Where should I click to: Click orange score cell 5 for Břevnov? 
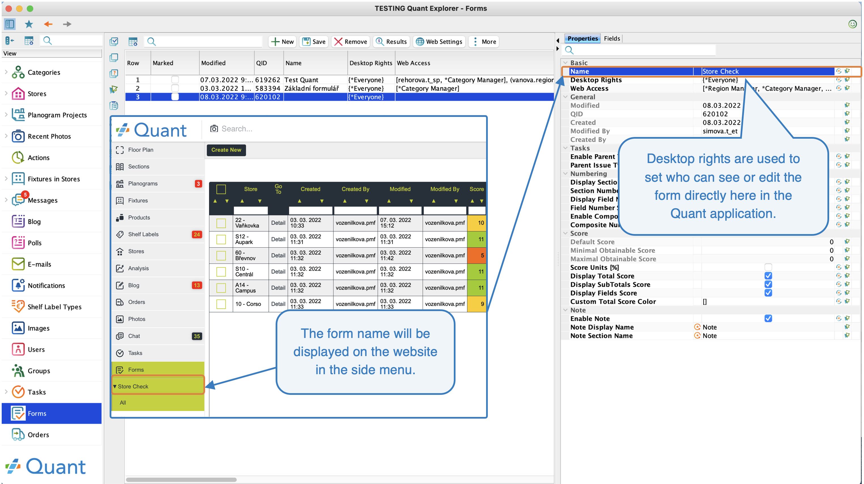[x=476, y=255]
